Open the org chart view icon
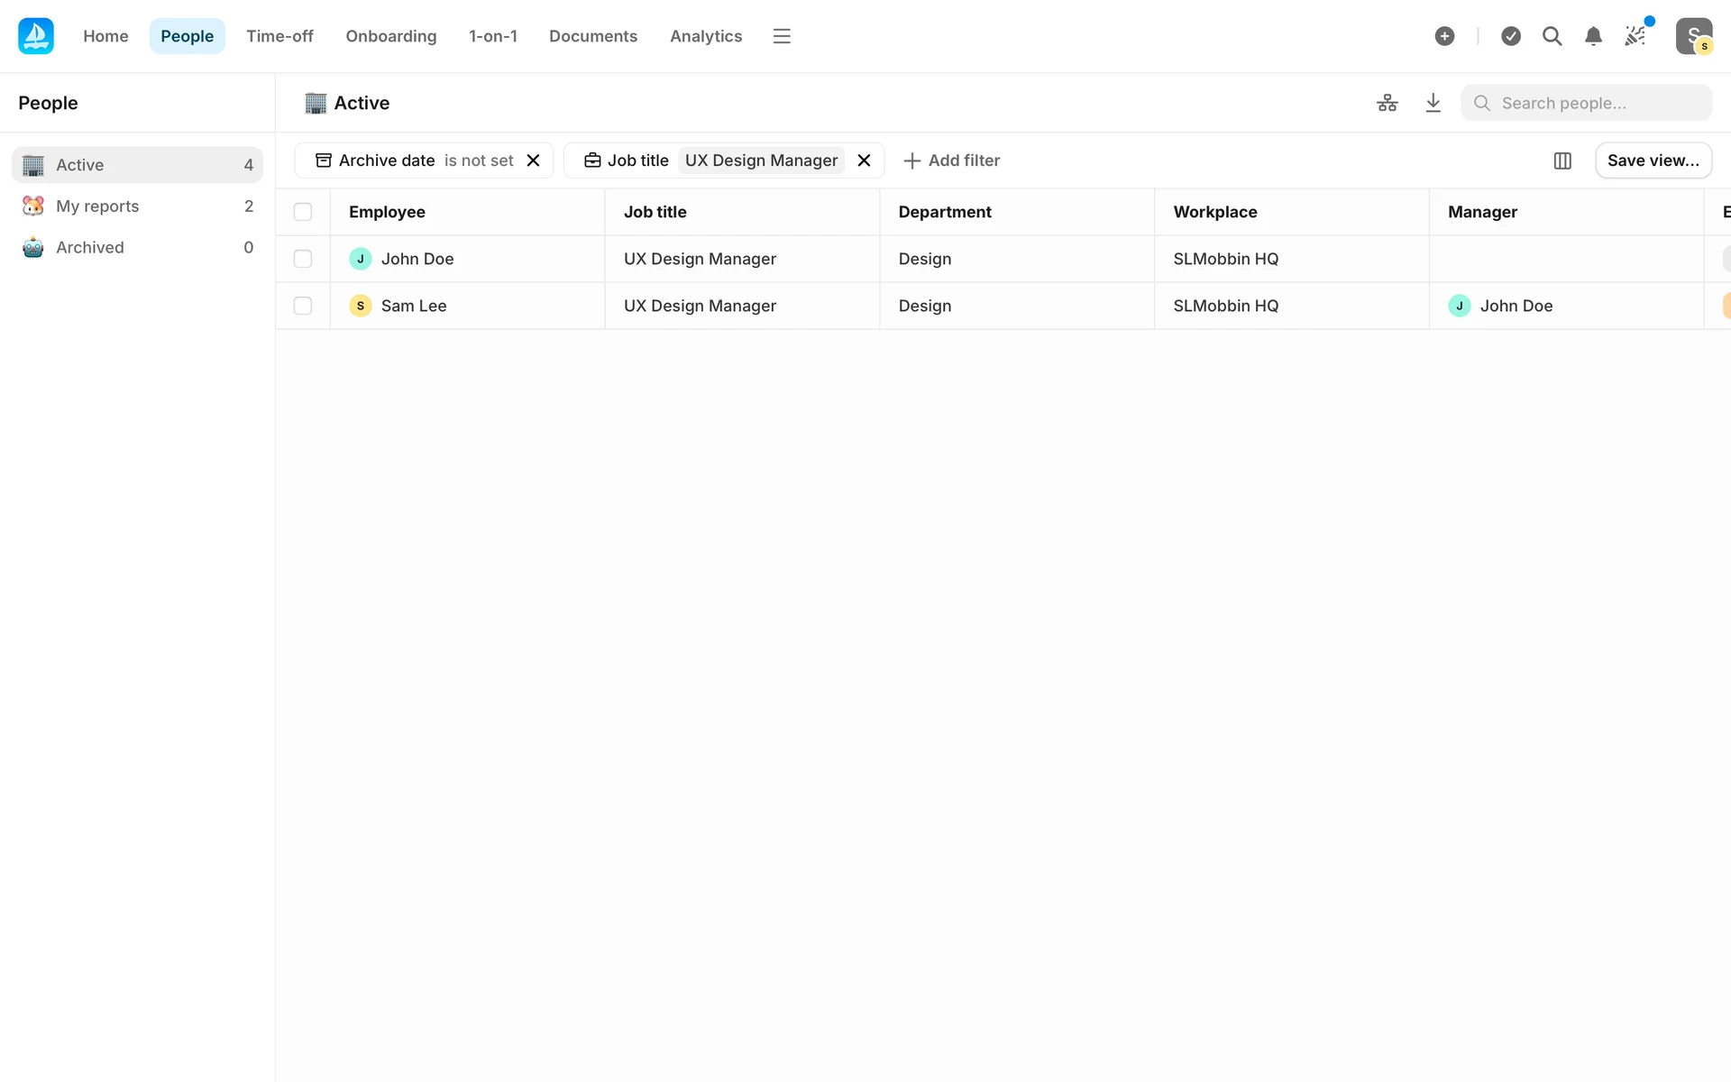This screenshot has height=1082, width=1731. coord(1388,103)
